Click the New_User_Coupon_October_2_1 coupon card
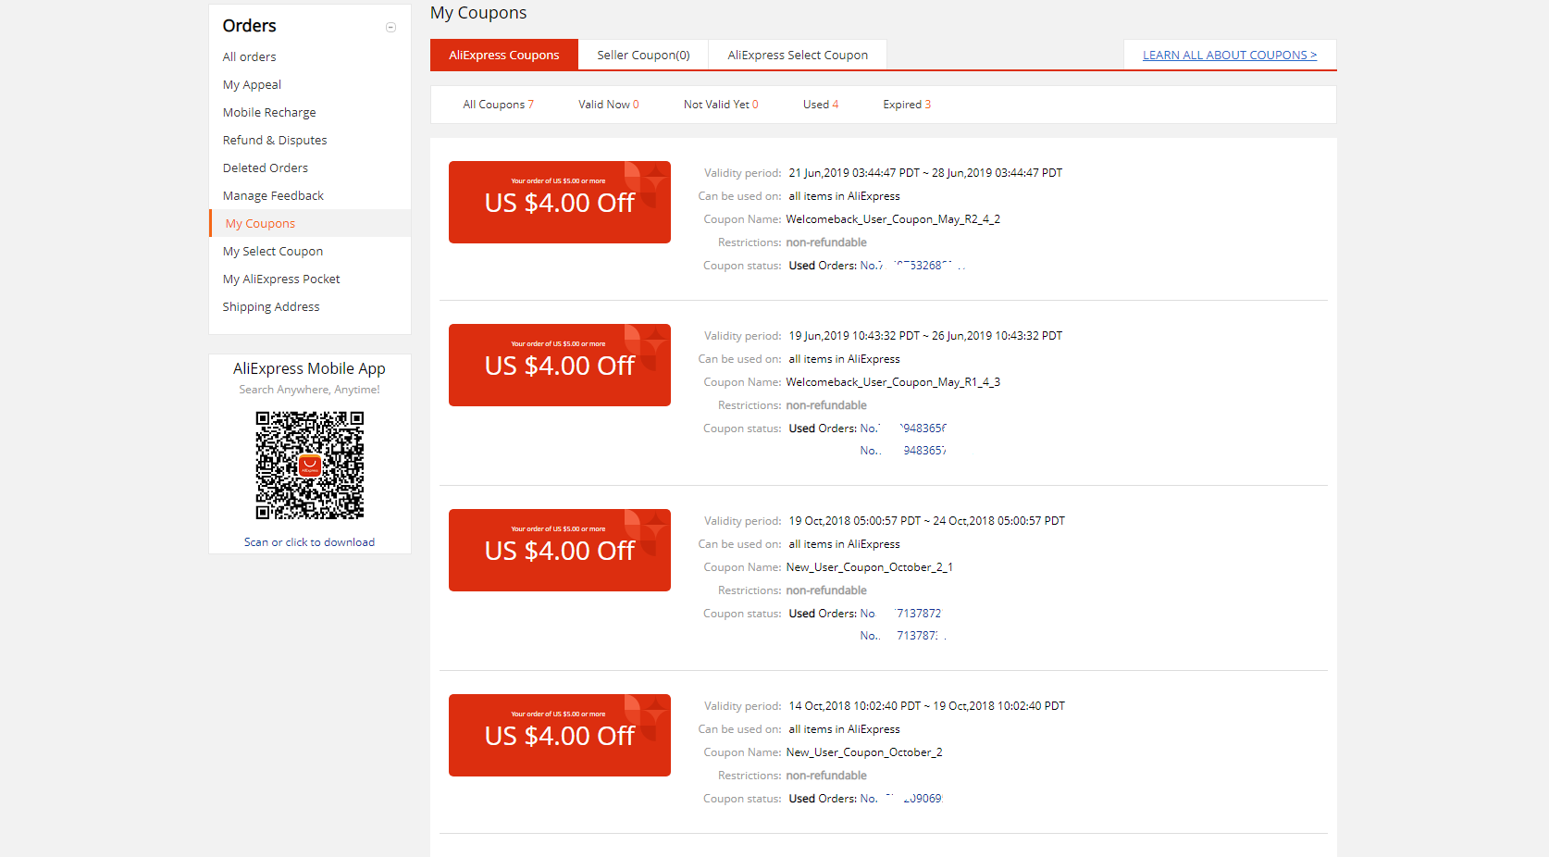This screenshot has width=1549, height=857. 560,550
